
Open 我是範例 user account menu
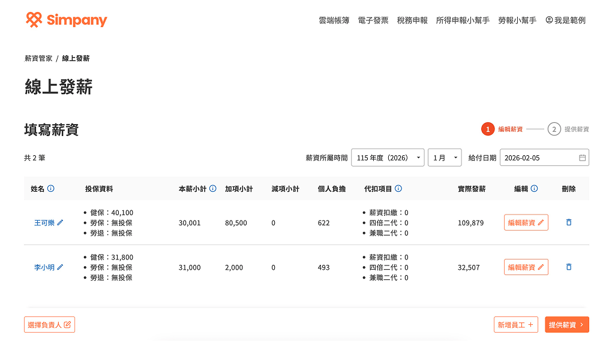click(565, 20)
